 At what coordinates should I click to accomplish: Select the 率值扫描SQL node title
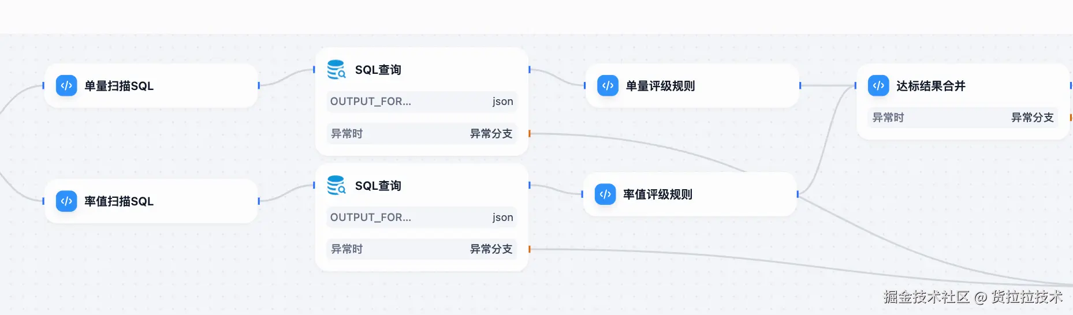tap(119, 201)
